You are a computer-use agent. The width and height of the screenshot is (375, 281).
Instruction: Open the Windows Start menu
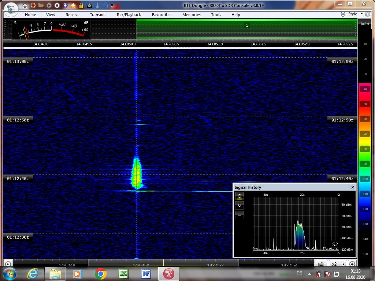pos(9,274)
